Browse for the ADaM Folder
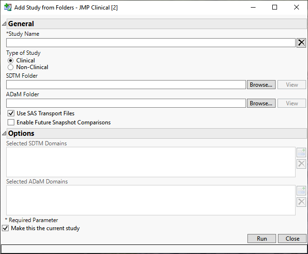This screenshot has width=308, height=254. pos(261,103)
